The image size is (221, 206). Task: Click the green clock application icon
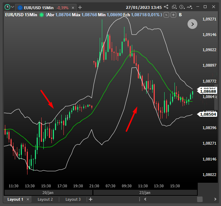point(7,7)
